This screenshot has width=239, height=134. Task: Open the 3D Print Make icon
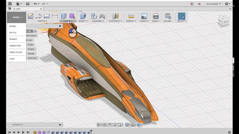[156, 16]
